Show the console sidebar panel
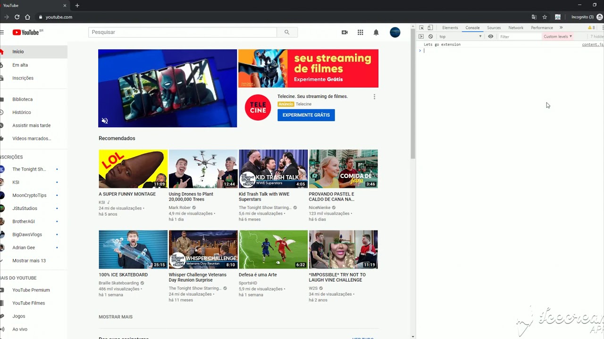This screenshot has height=339, width=604. tap(421, 36)
